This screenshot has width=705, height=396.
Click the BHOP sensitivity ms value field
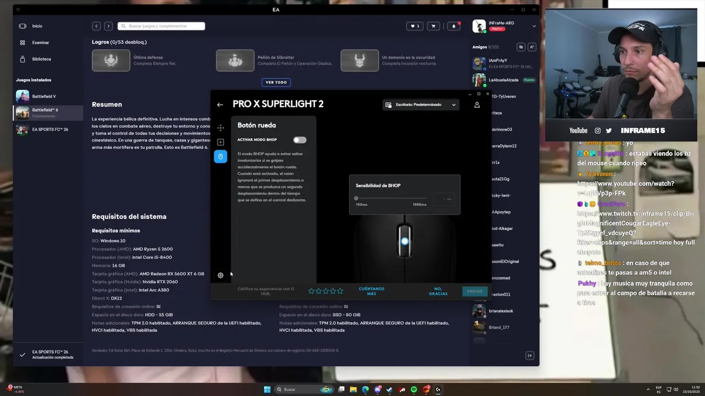445,199
